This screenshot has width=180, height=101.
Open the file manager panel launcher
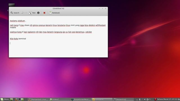tap(22, 99)
